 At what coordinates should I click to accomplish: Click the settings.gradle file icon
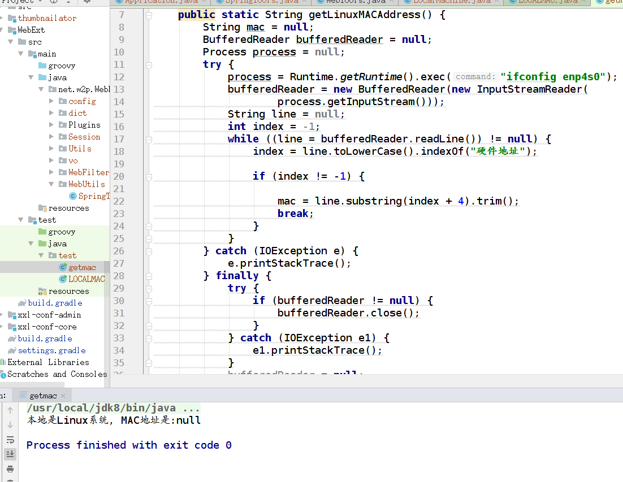coord(12,350)
